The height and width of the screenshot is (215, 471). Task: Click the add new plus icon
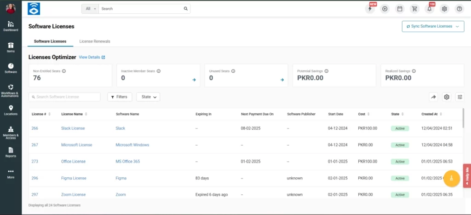pyautogui.click(x=385, y=9)
